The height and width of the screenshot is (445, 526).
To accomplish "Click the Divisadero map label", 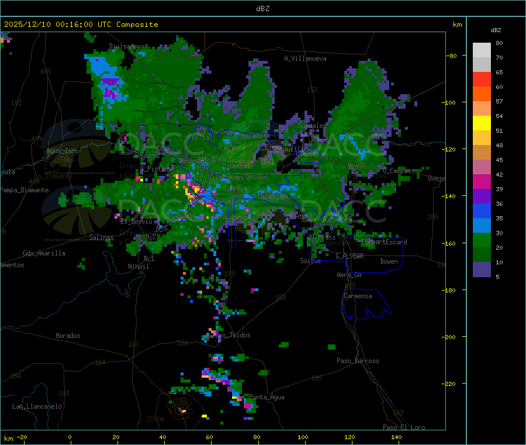I will tap(126, 46).
